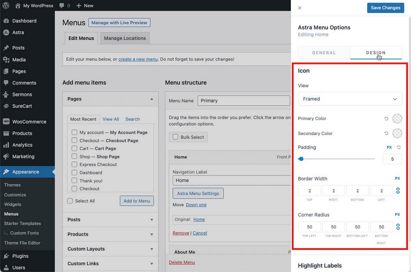Change the Border Width PX unit
411x272 pixels.
(x=397, y=178)
